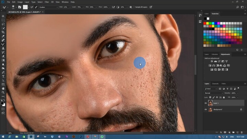Open the Color panel tab
The width and height of the screenshot is (247, 139).
pyautogui.click(x=207, y=14)
